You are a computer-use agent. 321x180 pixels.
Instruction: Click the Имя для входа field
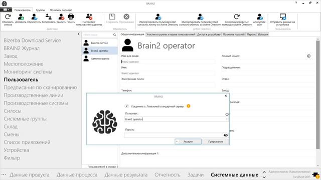click(x=168, y=61)
